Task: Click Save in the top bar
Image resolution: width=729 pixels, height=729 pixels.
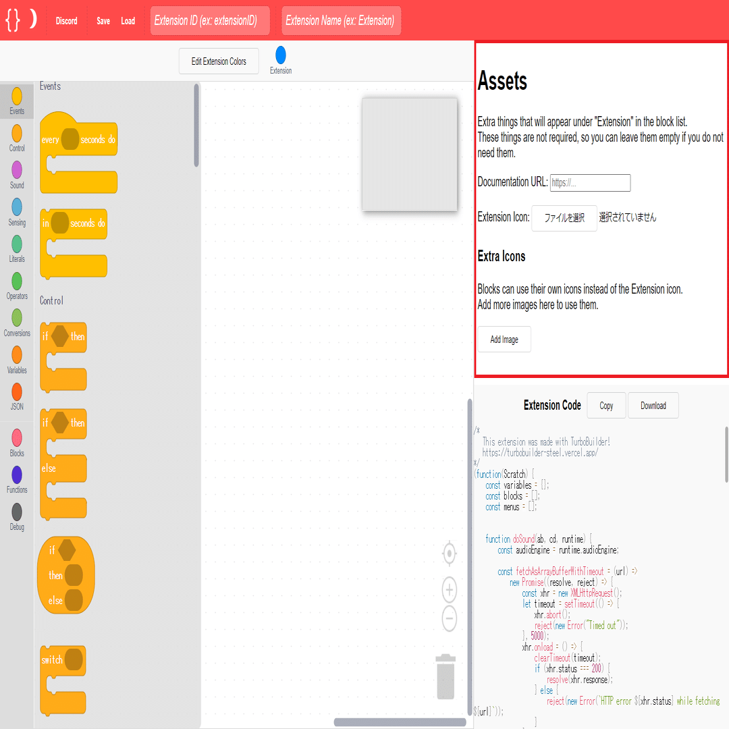Action: click(x=103, y=21)
